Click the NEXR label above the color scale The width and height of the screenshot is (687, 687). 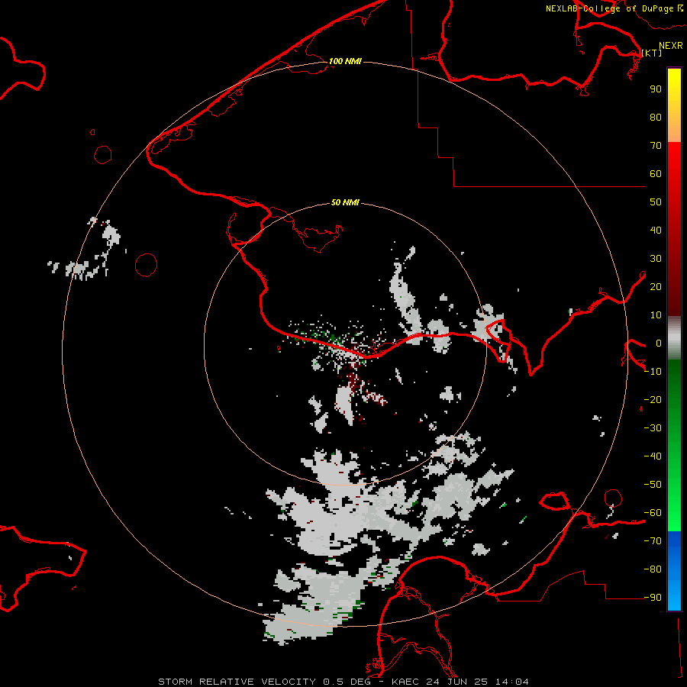point(670,46)
